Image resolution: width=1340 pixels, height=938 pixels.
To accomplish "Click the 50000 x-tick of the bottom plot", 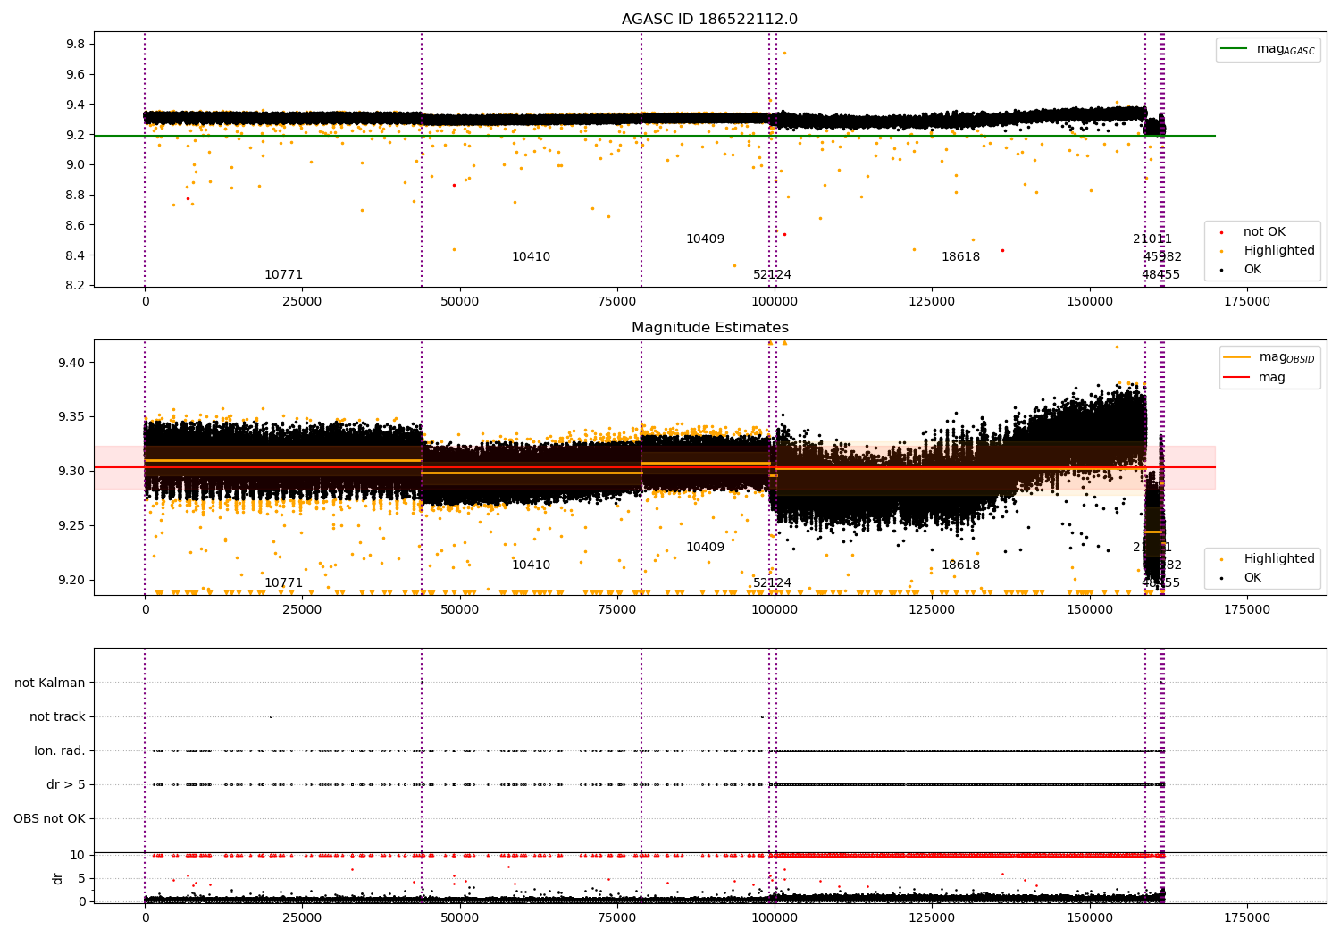I will pyautogui.click(x=460, y=917).
